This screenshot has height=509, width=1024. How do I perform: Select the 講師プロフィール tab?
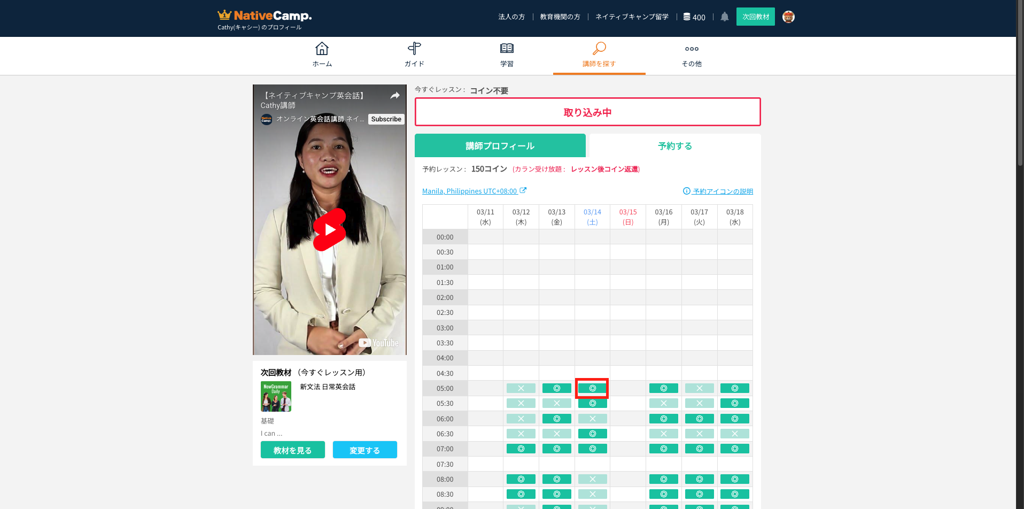pos(500,146)
